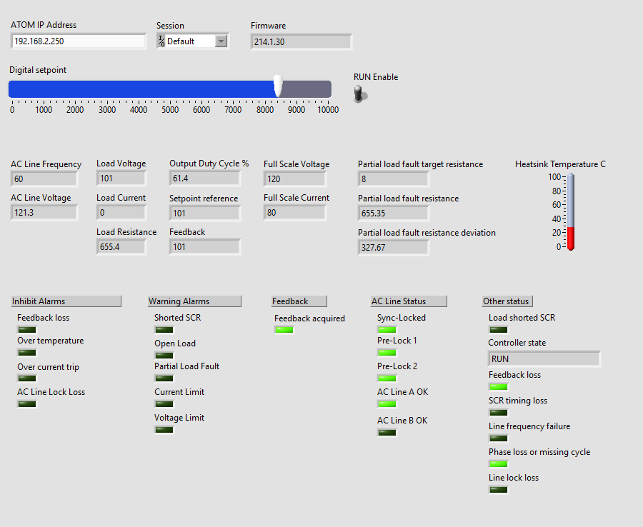
Task: Click the Over temperature inhibit LED
Action: coord(26,352)
